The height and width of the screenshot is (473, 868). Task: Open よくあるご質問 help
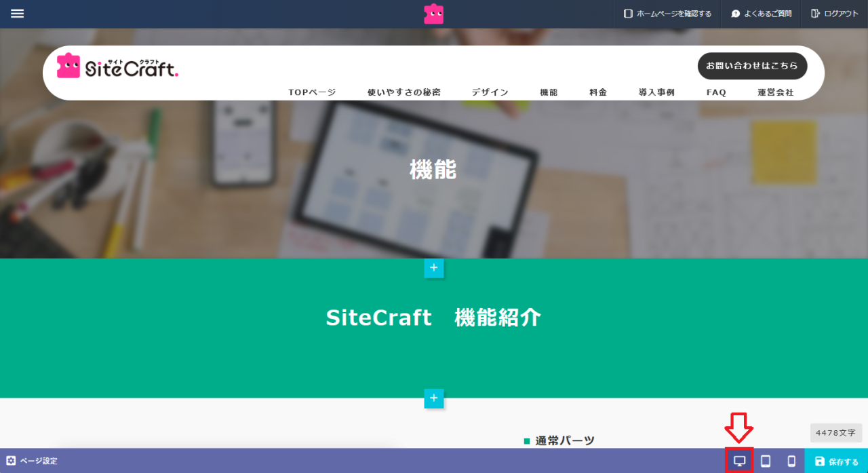point(761,14)
